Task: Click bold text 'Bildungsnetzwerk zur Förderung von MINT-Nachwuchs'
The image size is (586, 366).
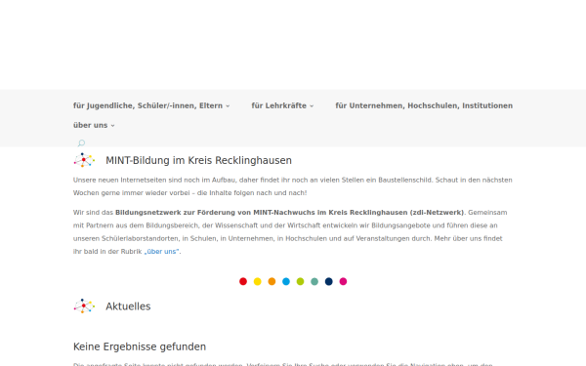Action: click(216, 213)
